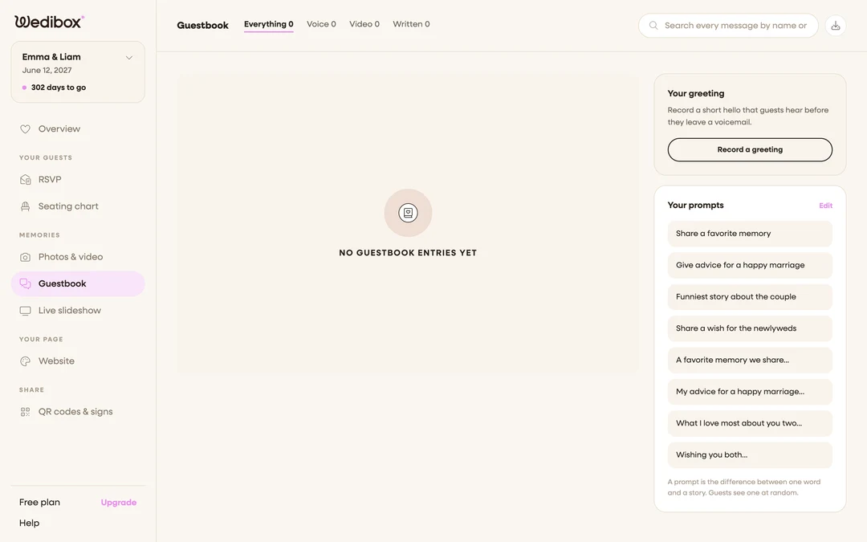The height and width of the screenshot is (542, 867).
Task: Click the '302 days to go' text
Action: pyautogui.click(x=59, y=88)
